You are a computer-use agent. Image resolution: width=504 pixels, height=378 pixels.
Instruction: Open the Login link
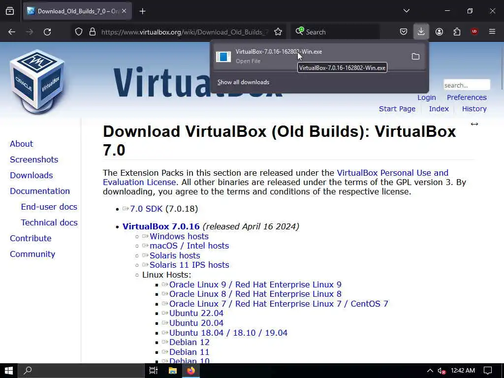pyautogui.click(x=427, y=97)
